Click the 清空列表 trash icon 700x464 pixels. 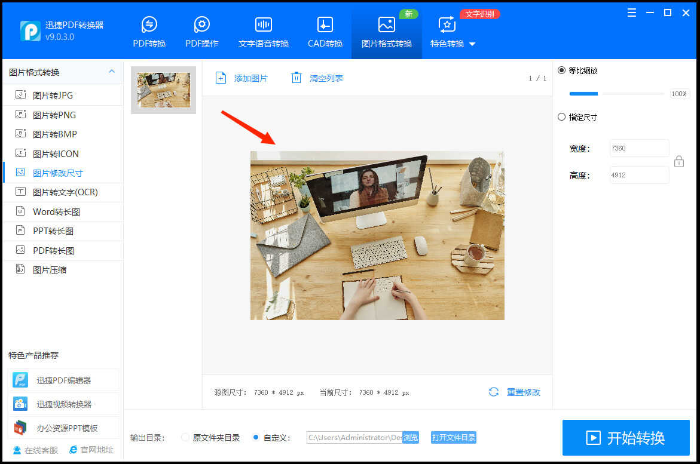click(296, 78)
